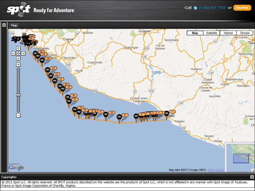
Task: Pan the map left with arrow
Action: coord(13,53)
